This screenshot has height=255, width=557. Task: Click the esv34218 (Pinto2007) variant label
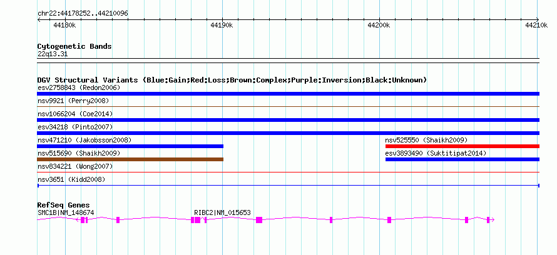point(75,127)
